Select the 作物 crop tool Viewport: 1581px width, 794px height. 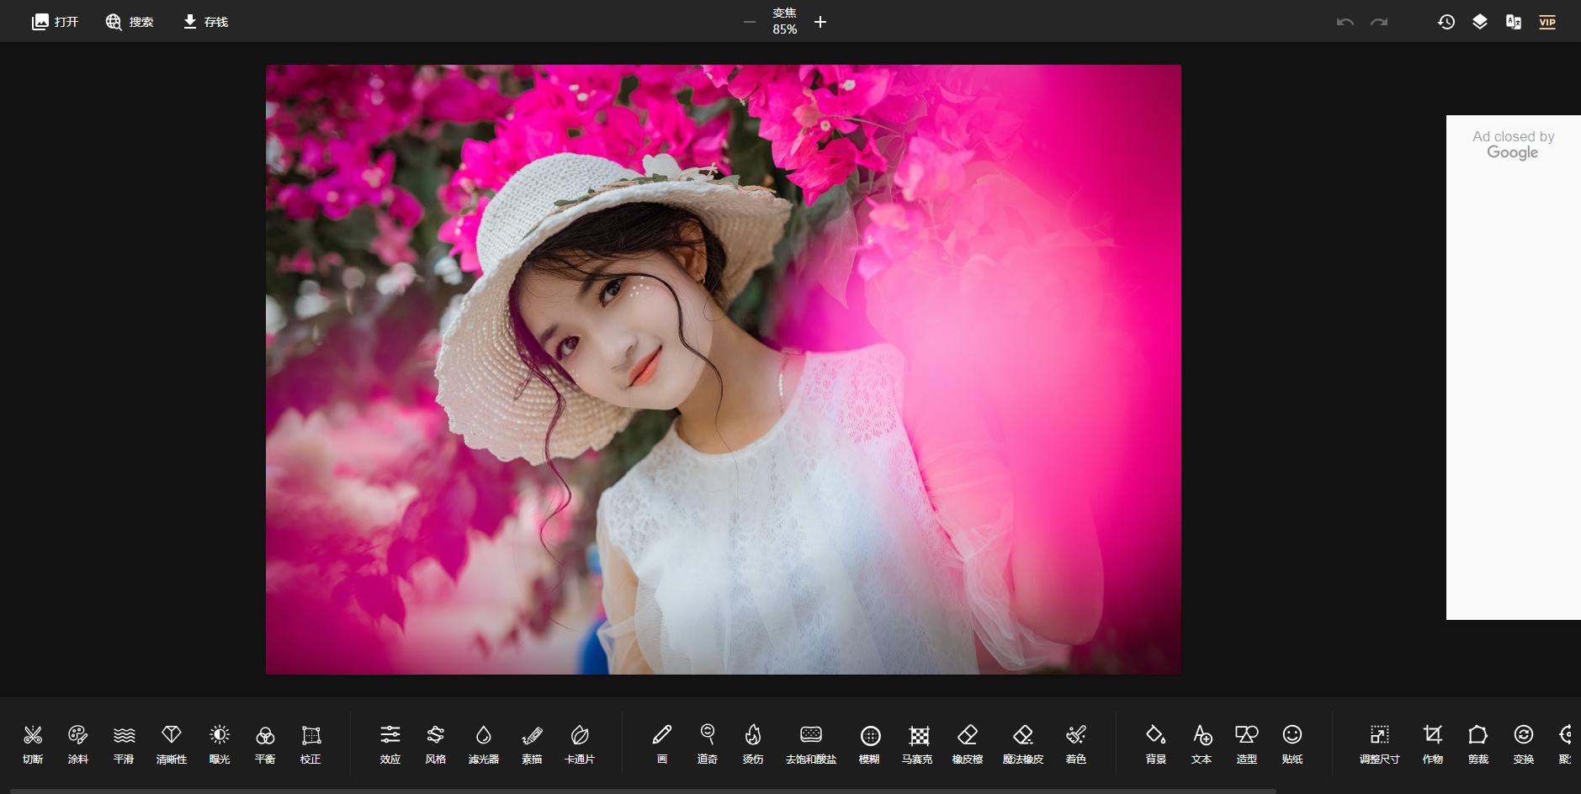click(1432, 743)
